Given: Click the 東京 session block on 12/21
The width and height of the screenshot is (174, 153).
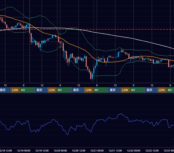Looking at the screenshot, I should tap(114, 90).
